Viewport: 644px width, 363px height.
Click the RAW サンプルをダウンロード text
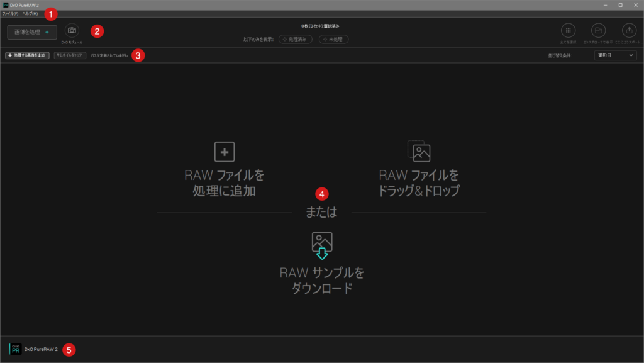coord(322,280)
